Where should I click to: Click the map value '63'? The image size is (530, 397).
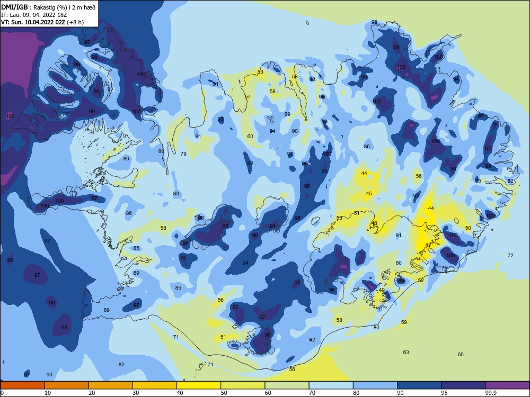[406, 353]
